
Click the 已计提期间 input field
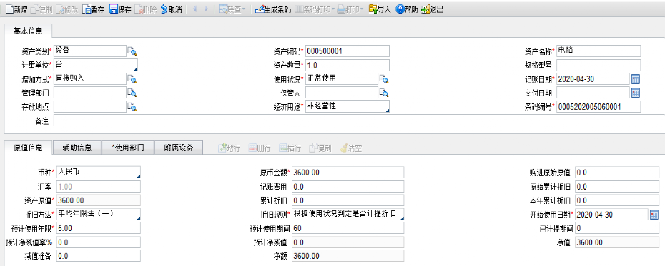coord(617,228)
